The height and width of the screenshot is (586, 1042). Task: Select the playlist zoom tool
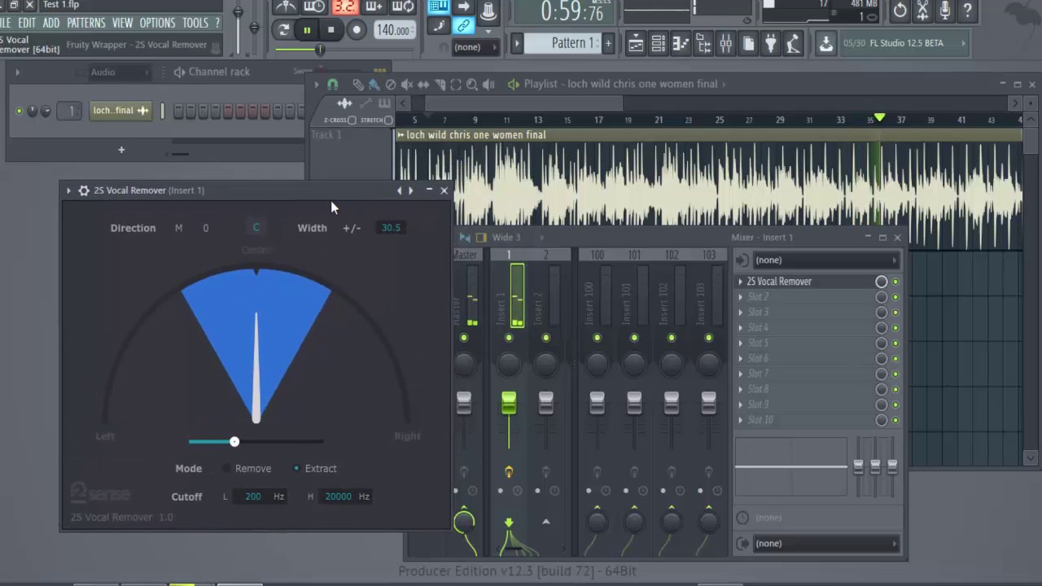(x=472, y=84)
